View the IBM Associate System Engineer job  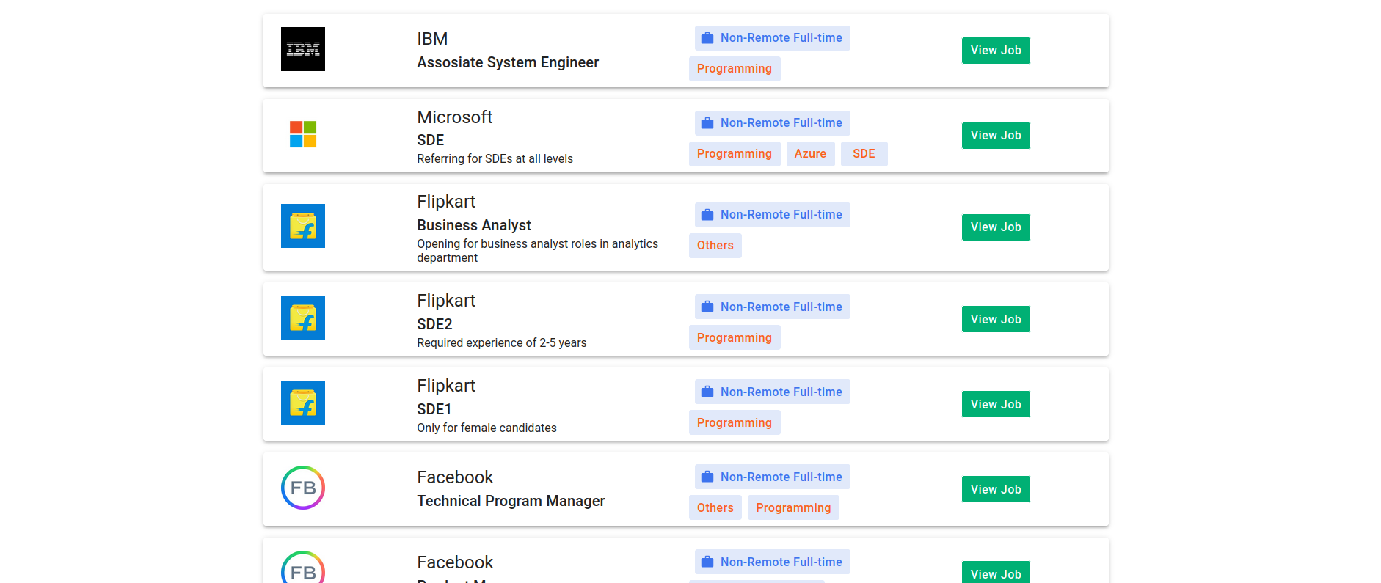click(995, 51)
